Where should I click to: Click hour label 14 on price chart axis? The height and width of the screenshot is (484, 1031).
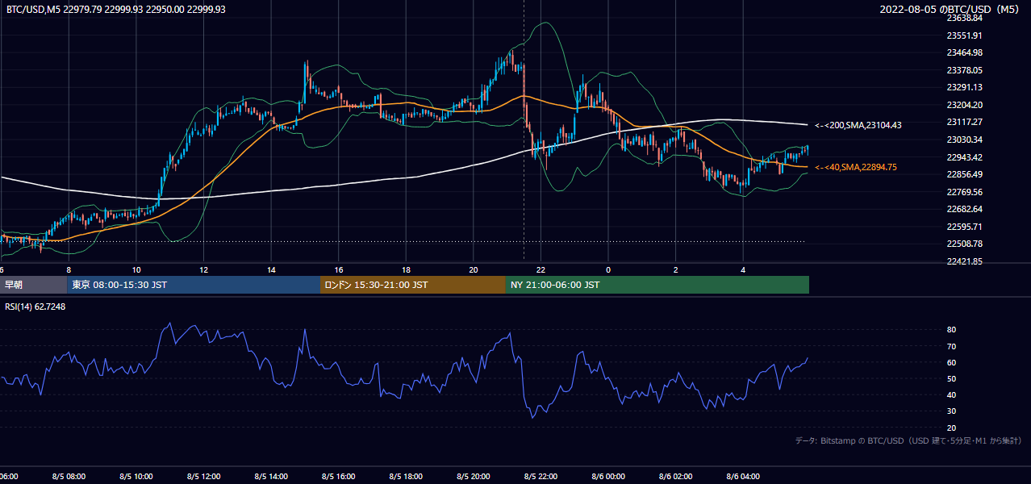[x=271, y=269]
